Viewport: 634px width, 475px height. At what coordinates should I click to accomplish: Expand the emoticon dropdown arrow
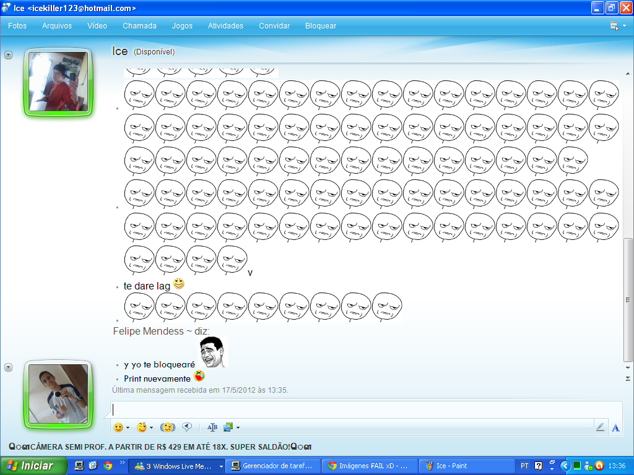128,427
